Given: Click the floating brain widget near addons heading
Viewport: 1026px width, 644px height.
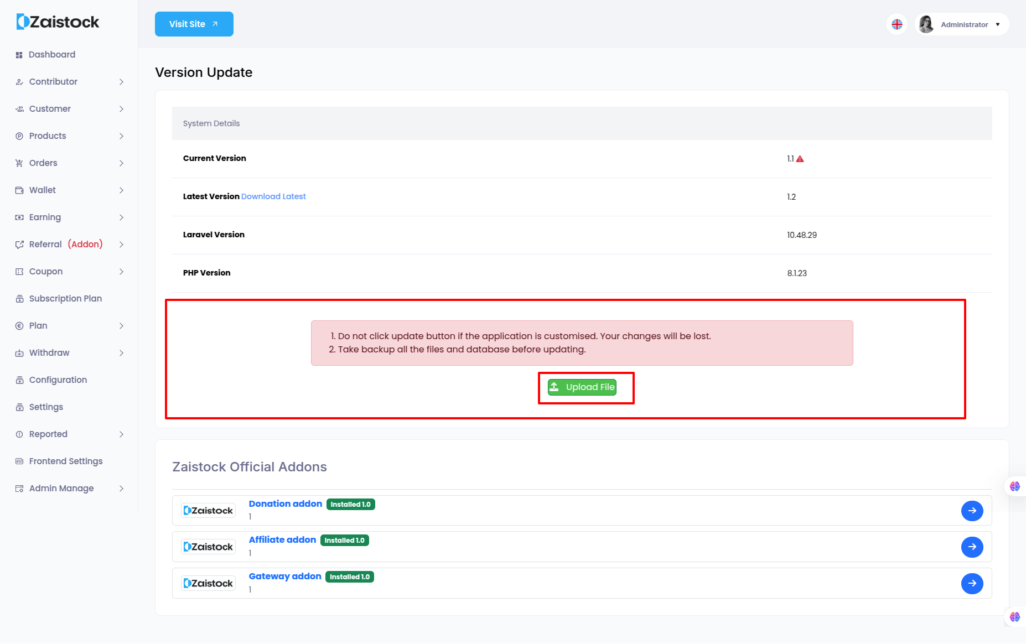Looking at the screenshot, I should tap(1015, 486).
